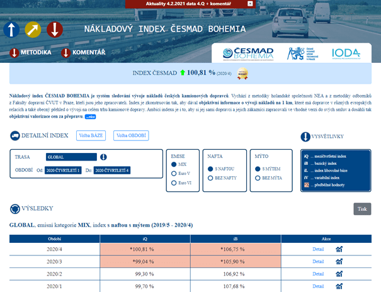Open the Do 2020 ČTVRTLETÍ 4 period dropdown
381x292 pixels.
[112, 171]
